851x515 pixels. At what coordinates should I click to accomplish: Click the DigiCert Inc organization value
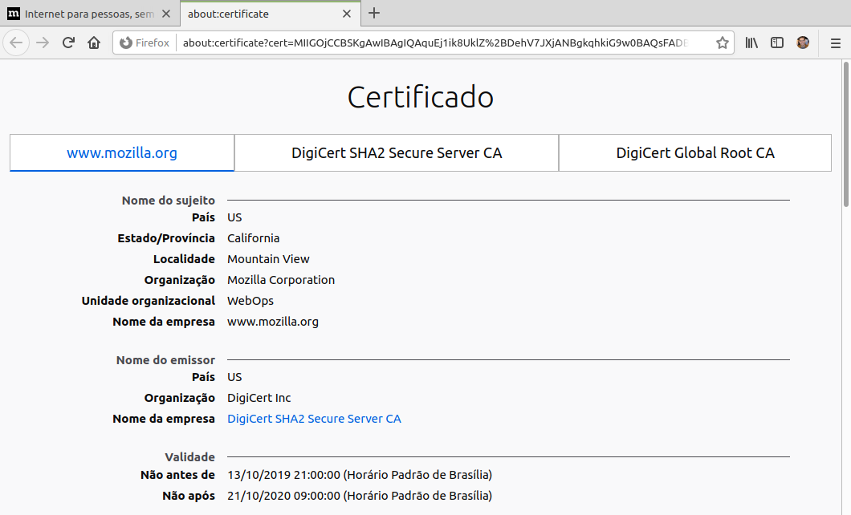coord(259,398)
